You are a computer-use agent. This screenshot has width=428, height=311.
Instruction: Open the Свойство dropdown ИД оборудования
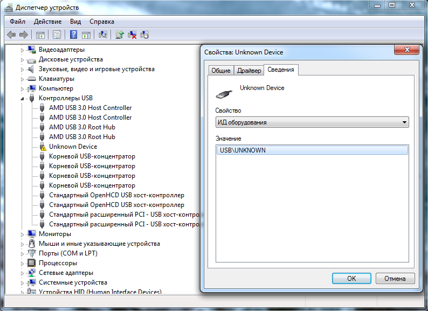click(312, 122)
